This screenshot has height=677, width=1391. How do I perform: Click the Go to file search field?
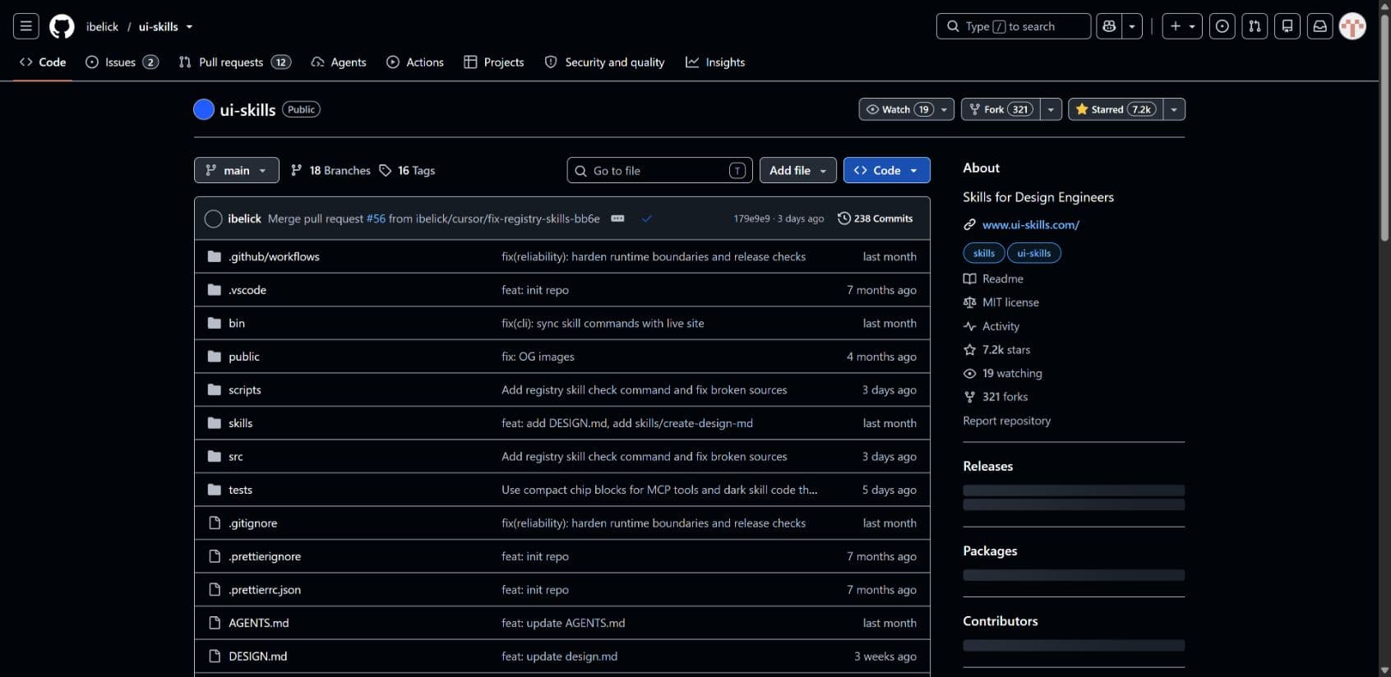[660, 170]
